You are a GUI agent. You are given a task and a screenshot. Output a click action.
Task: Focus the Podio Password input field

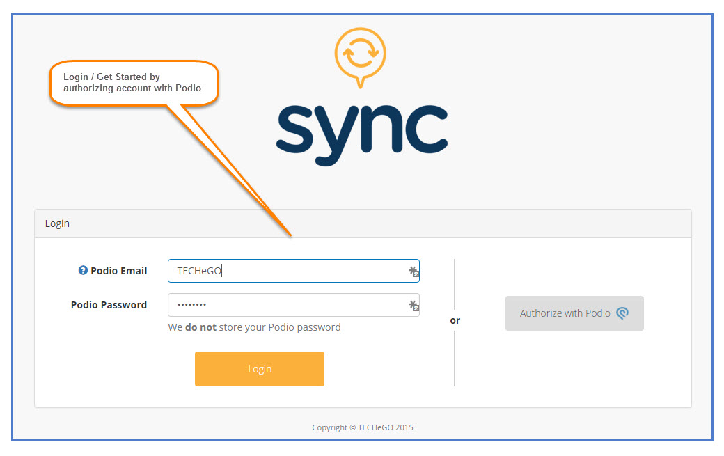[x=294, y=305]
